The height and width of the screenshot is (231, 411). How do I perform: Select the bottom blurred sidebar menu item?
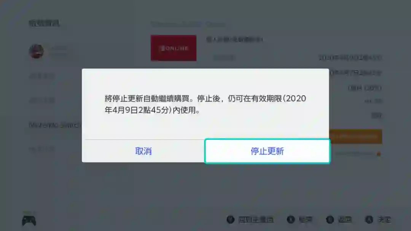[42, 149]
